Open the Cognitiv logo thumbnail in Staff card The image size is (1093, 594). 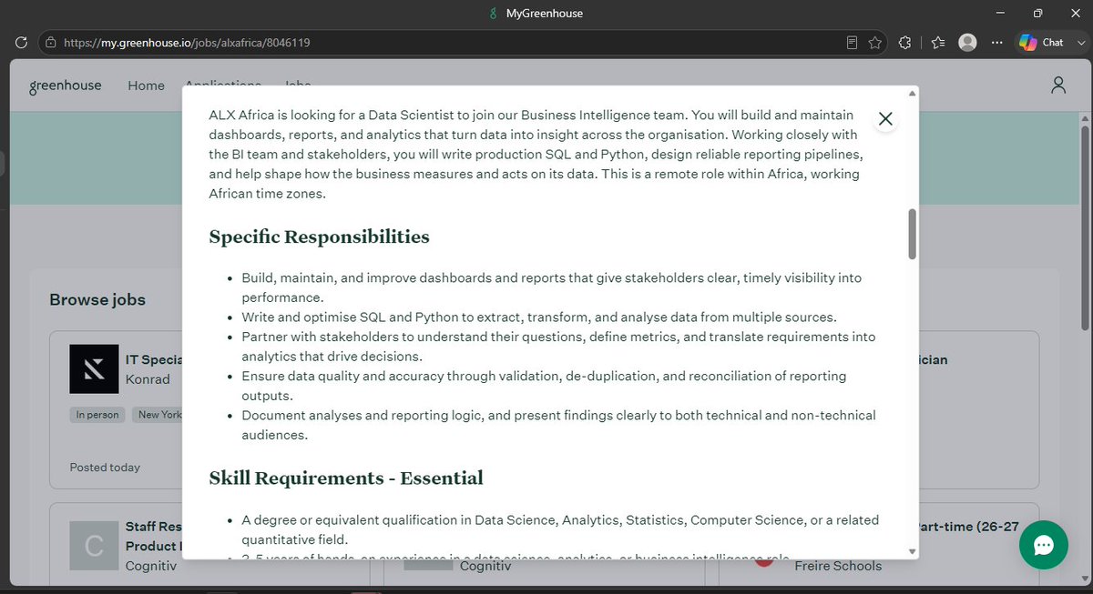coord(94,546)
